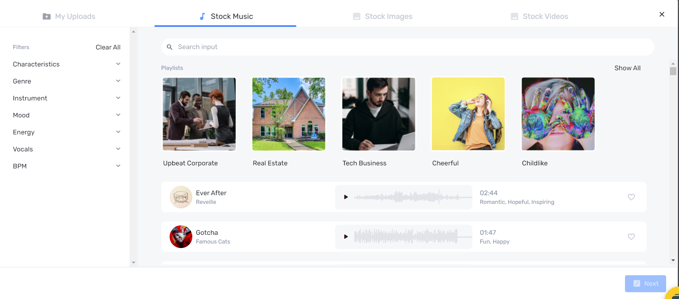679x299 pixels.
Task: Favorite the Gotcha track with heart icon
Action: click(631, 237)
